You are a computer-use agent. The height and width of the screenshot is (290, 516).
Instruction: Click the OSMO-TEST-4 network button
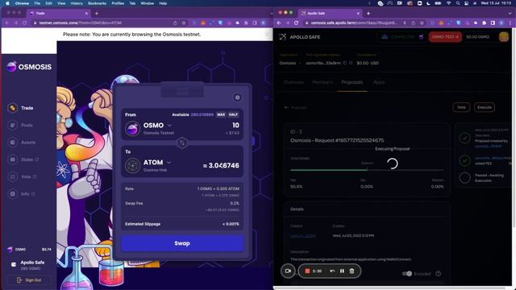tap(445, 37)
